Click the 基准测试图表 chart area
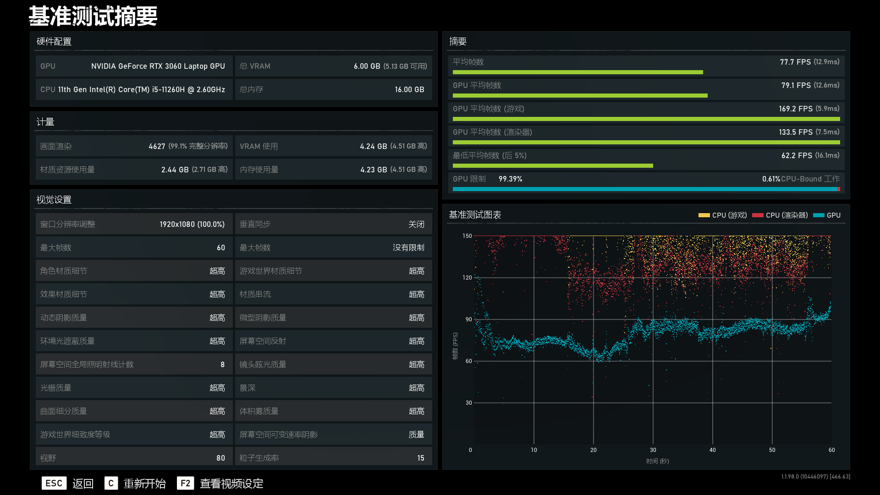This screenshot has height=495, width=880. click(x=653, y=339)
